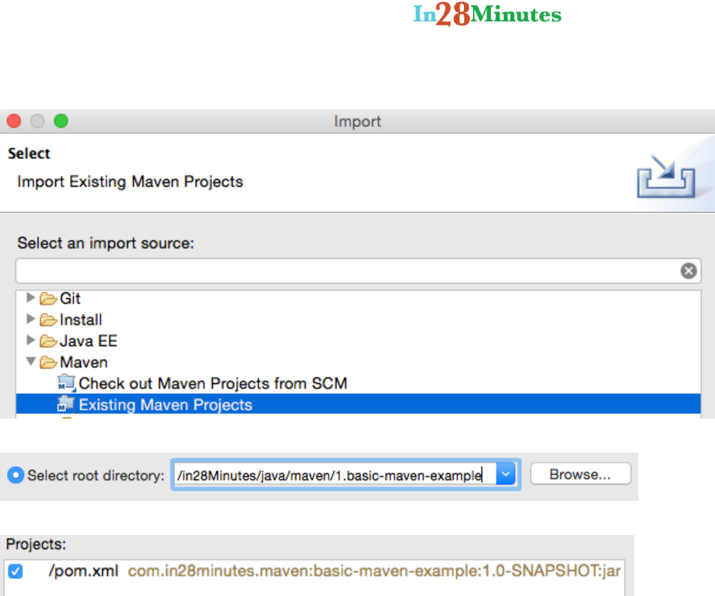The height and width of the screenshot is (596, 715).
Task: Select the Java EE tree item label
Action: (89, 341)
